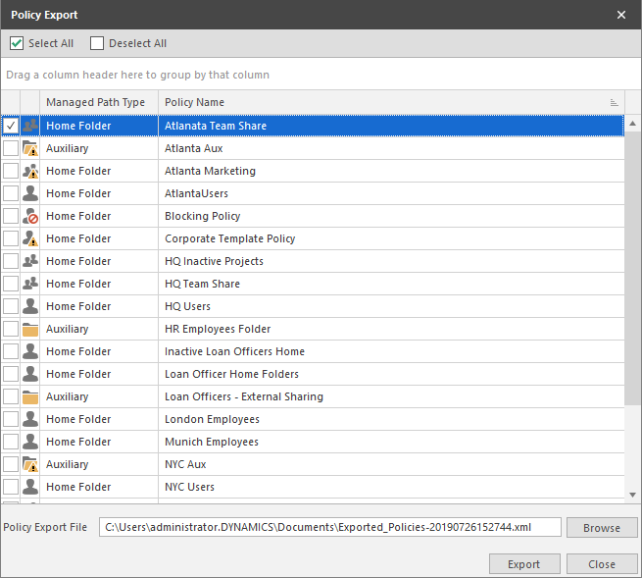The image size is (642, 578).
Task: Sort by Managed Path Type column header
Action: pyautogui.click(x=95, y=102)
